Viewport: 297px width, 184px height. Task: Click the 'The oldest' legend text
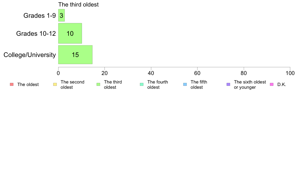coord(28,84)
